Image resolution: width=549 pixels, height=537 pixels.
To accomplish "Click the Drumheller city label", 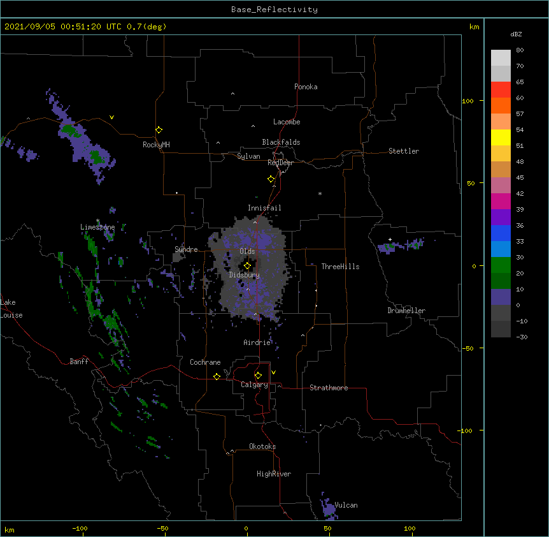I will point(406,311).
